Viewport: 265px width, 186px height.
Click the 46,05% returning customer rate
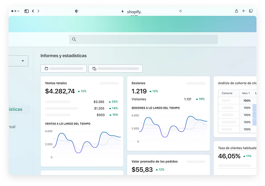(x=229, y=156)
